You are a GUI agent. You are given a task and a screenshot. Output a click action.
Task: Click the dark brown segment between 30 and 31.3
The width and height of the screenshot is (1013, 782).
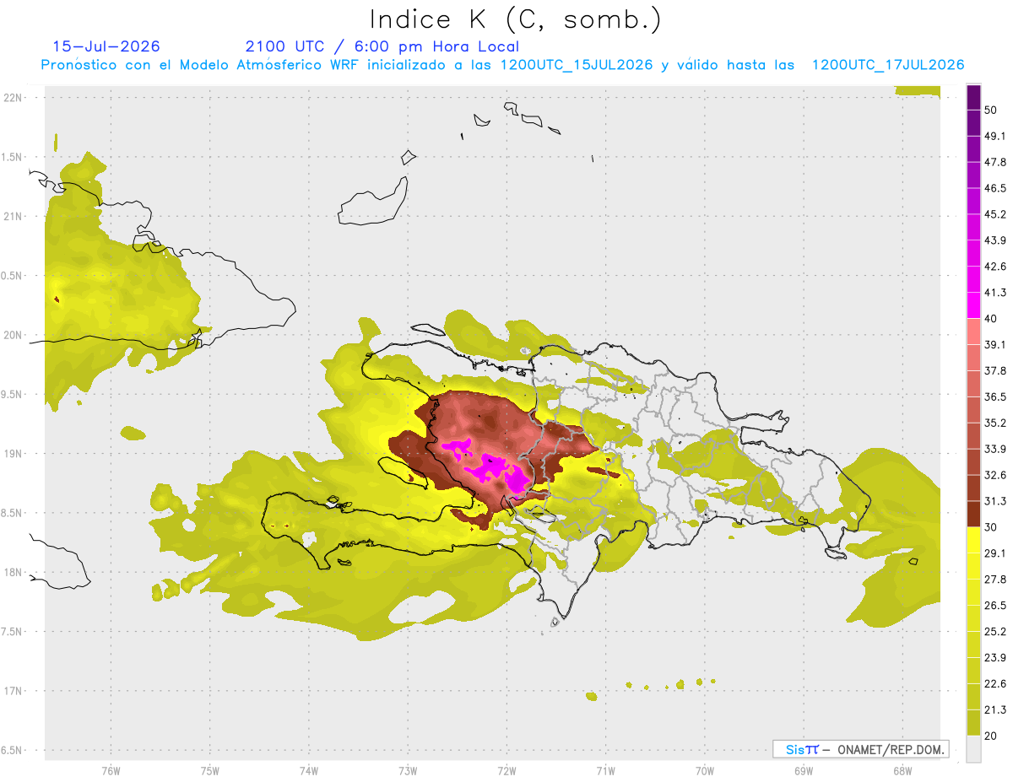[x=974, y=514]
